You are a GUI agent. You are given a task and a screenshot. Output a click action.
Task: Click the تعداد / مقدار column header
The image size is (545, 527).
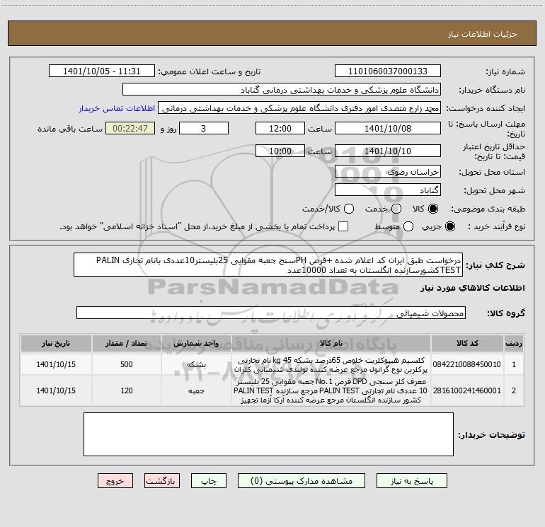(127, 343)
